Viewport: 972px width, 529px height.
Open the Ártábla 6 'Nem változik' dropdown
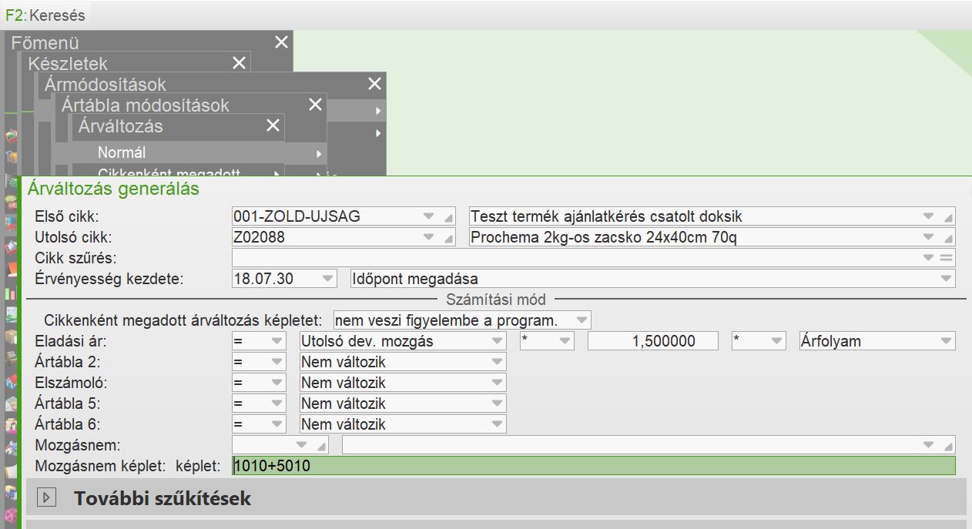(498, 424)
